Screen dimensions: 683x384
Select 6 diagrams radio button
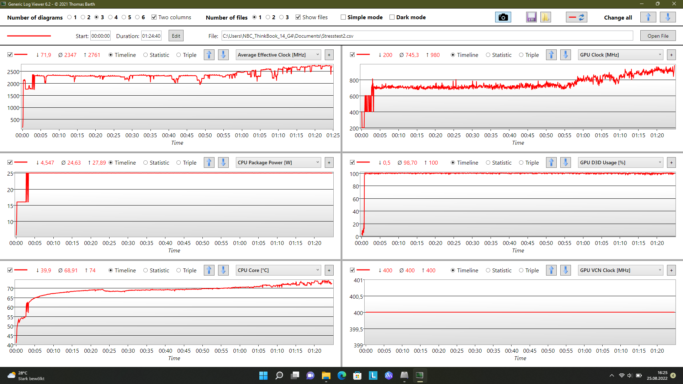(x=137, y=17)
